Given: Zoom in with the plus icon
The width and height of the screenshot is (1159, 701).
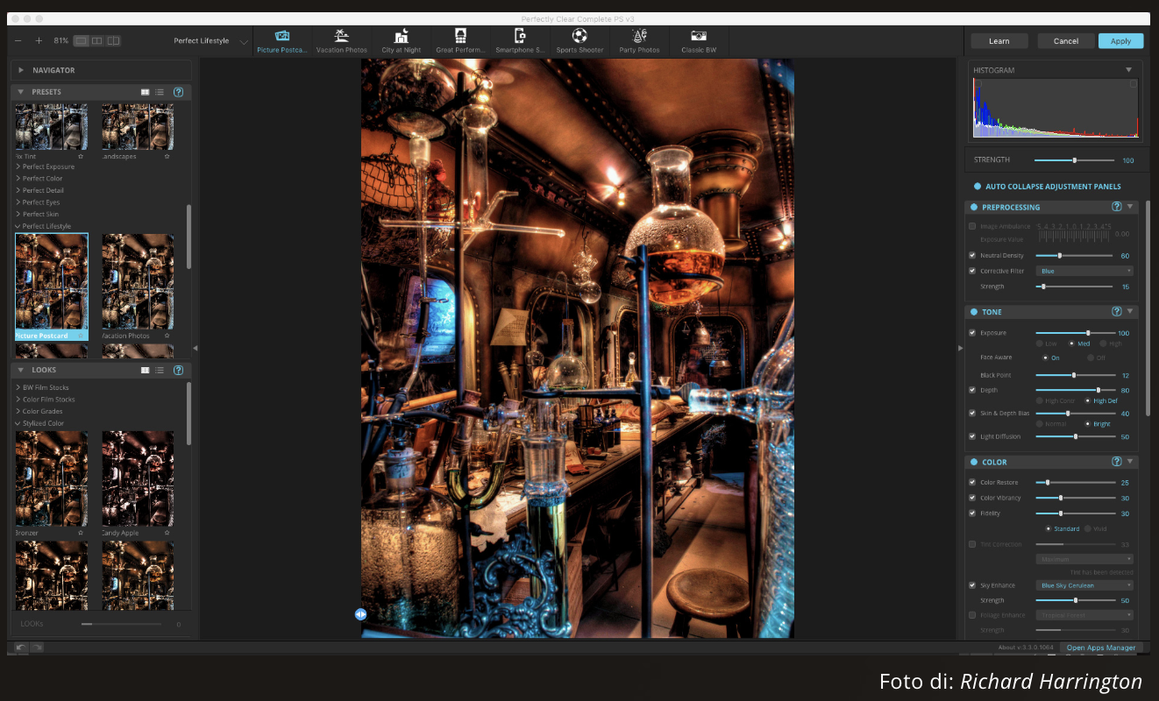Looking at the screenshot, I should 39,40.
